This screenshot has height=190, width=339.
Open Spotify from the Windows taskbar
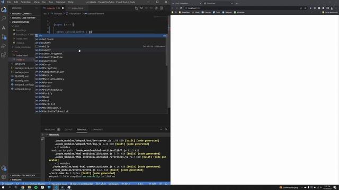[x=36, y=187]
